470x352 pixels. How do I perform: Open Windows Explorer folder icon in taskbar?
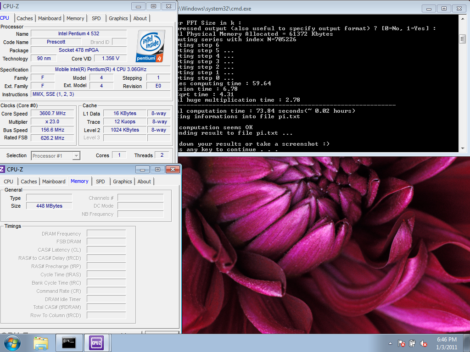(x=41, y=343)
